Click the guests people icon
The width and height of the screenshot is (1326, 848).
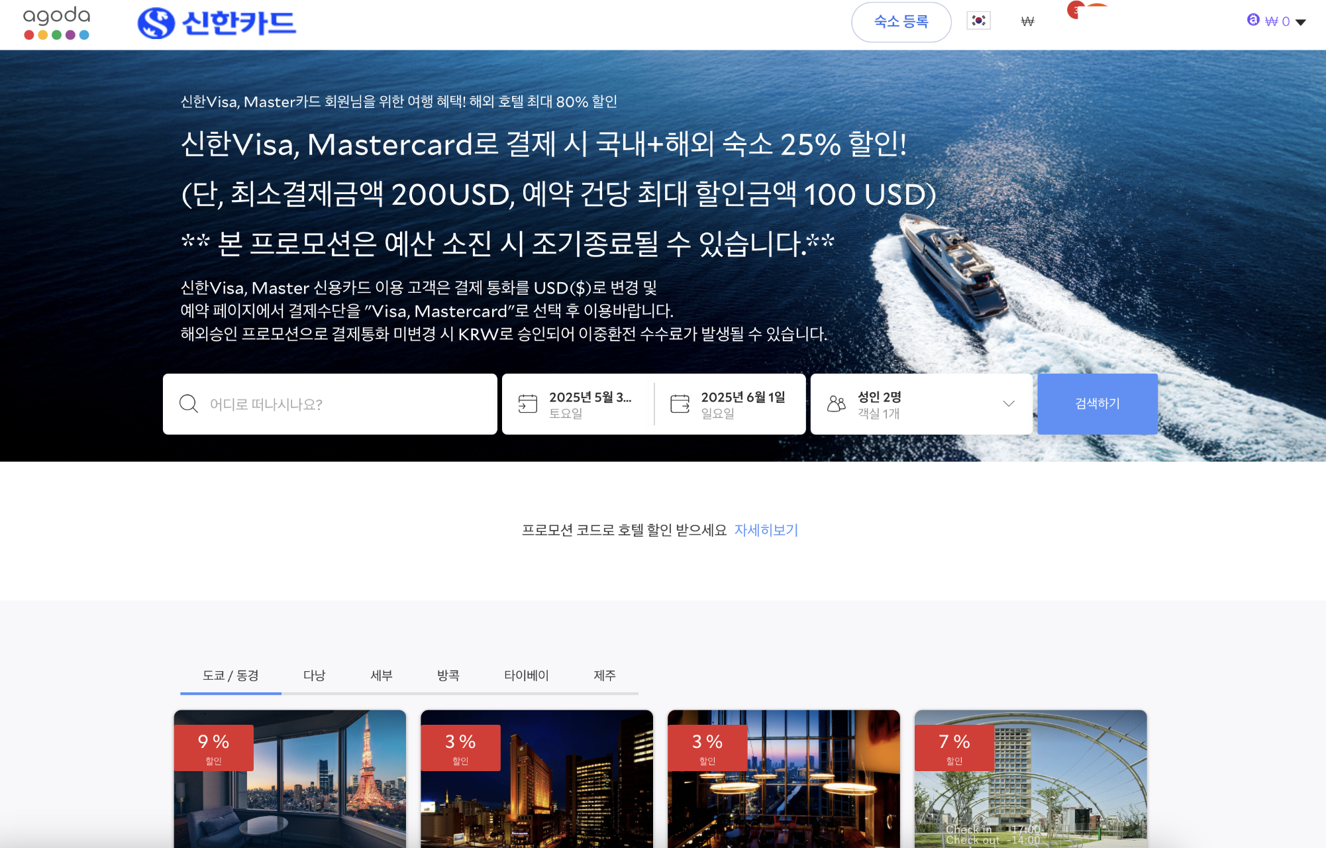pos(837,403)
